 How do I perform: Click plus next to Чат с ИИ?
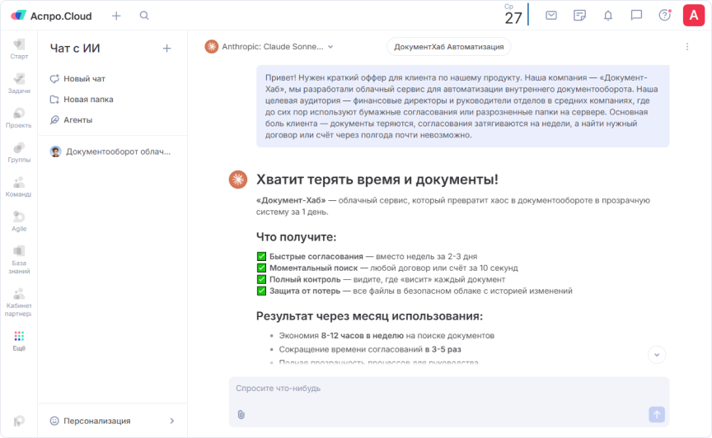(166, 49)
